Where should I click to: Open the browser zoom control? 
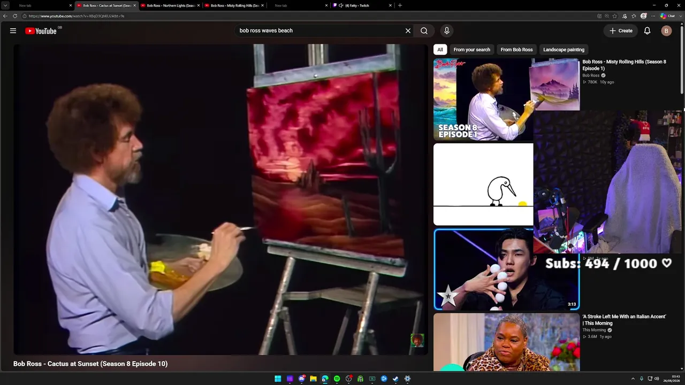click(607, 16)
